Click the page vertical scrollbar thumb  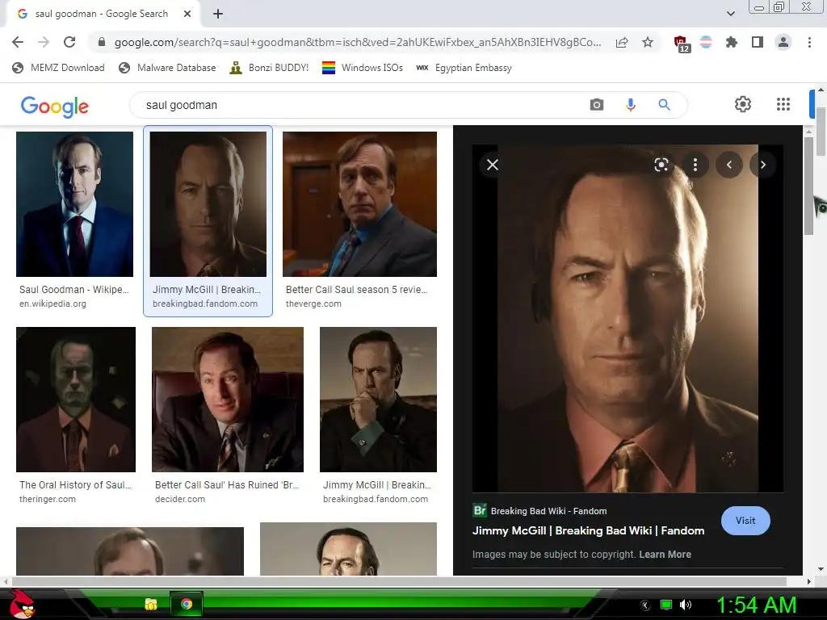821,132
